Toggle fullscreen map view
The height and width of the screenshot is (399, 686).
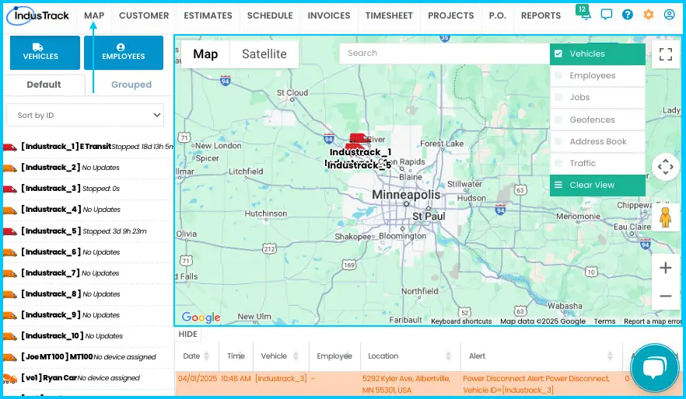[x=666, y=54]
